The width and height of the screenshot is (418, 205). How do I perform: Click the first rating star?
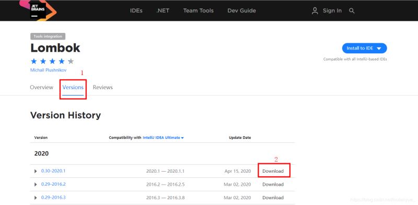pos(34,62)
